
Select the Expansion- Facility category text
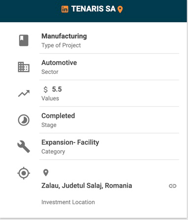coord(70,142)
